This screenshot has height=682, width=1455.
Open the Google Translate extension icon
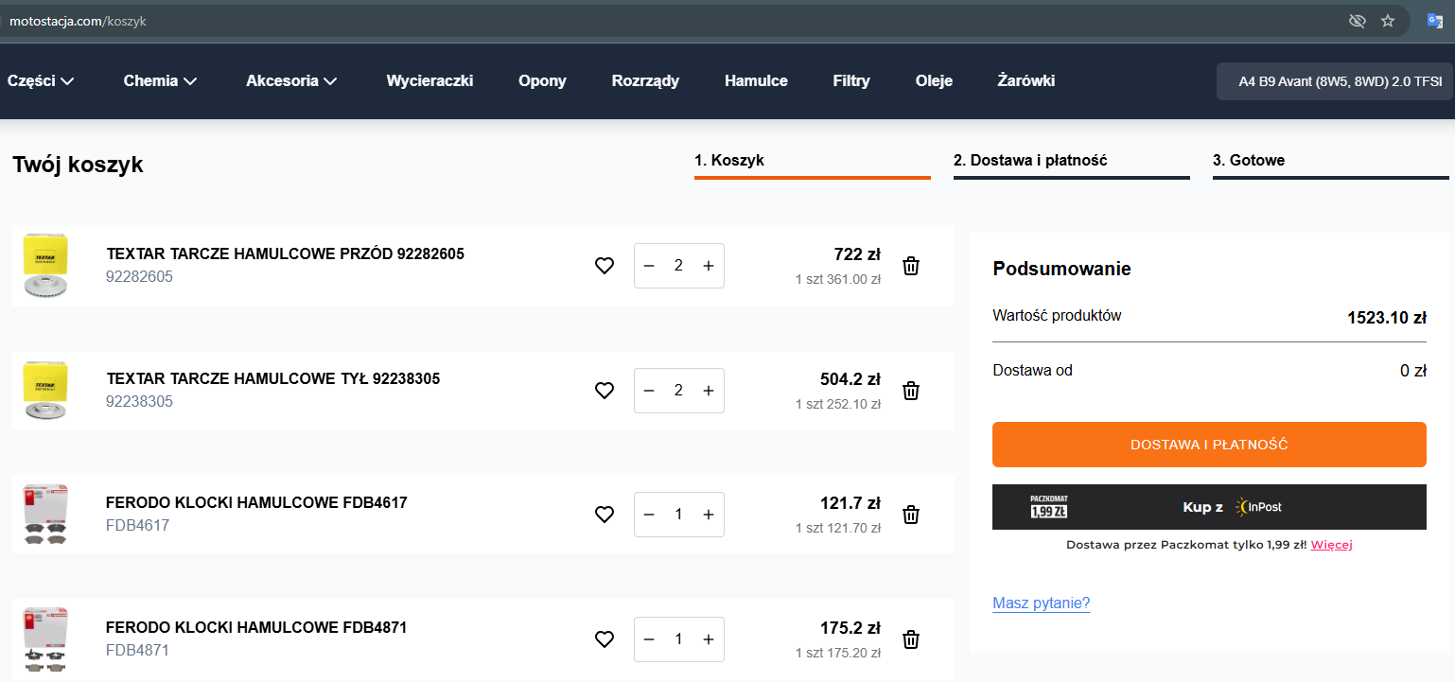tap(1435, 21)
